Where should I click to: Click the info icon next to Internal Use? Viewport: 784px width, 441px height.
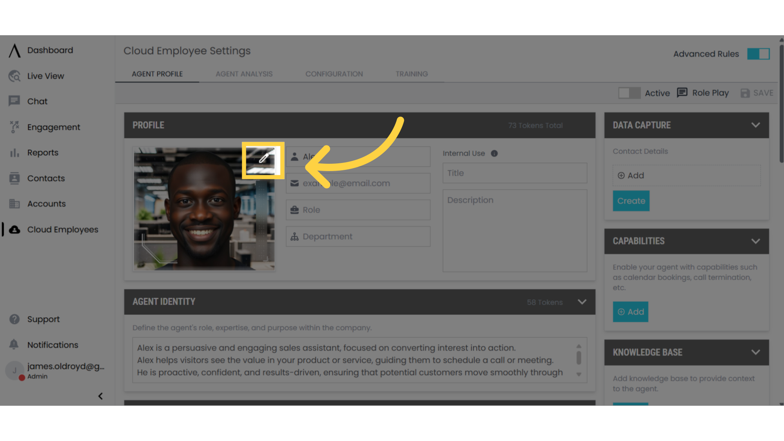[x=494, y=154]
